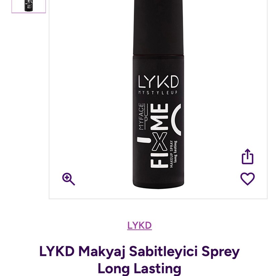This screenshot has height=276, width=279.
Task: Click the Long Lasting title line
Action: click(139, 269)
